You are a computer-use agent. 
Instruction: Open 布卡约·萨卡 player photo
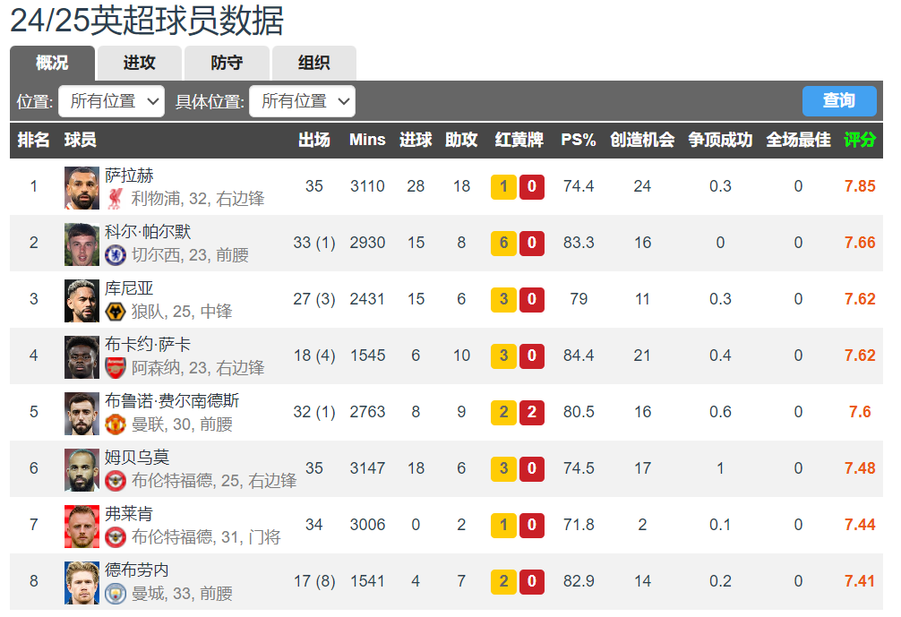(x=82, y=356)
